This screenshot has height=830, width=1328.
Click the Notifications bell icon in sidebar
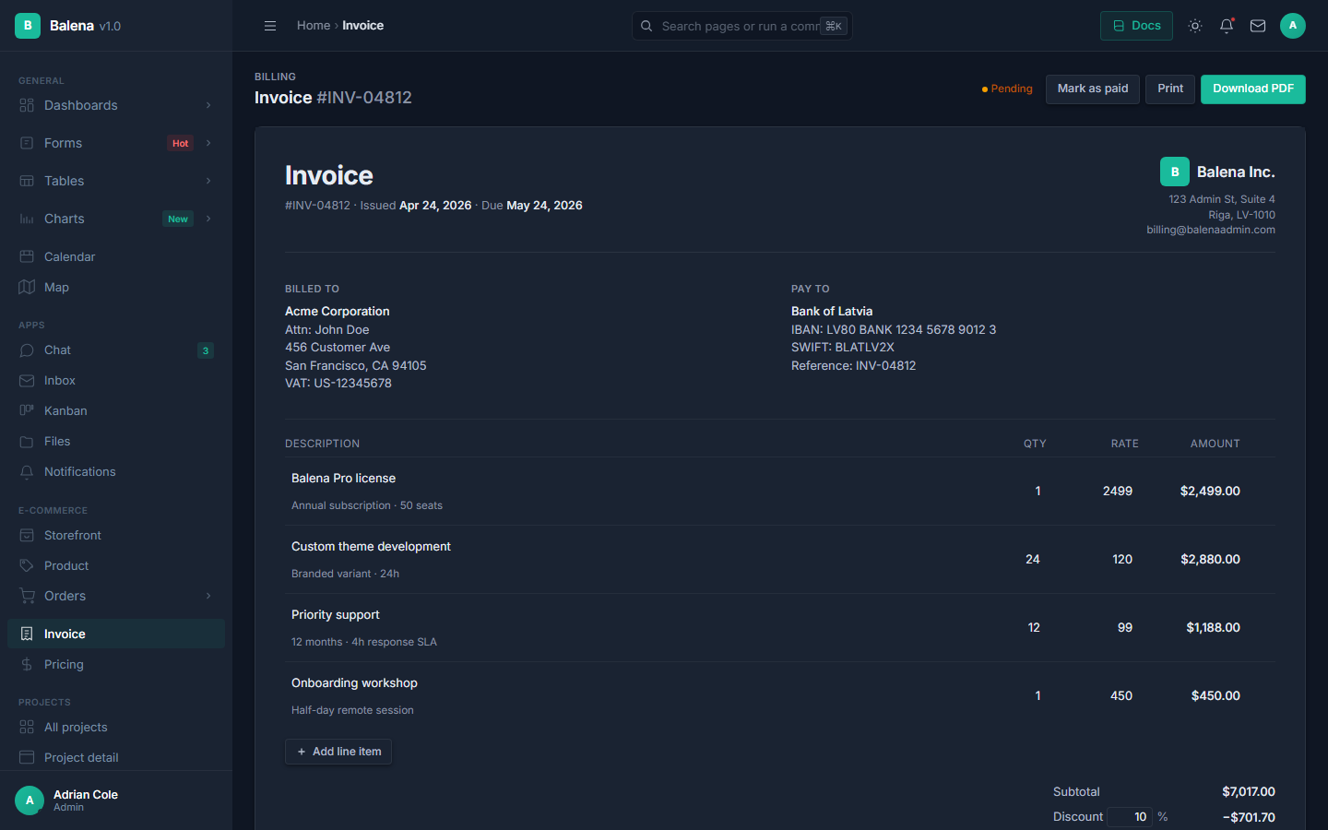coord(27,471)
